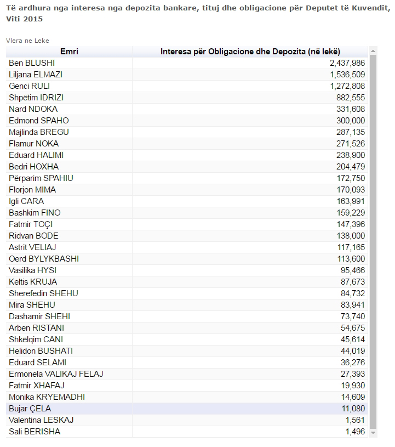Select the Valentina LESKAJ row
The height and width of the screenshot is (447, 395).
[66, 420]
